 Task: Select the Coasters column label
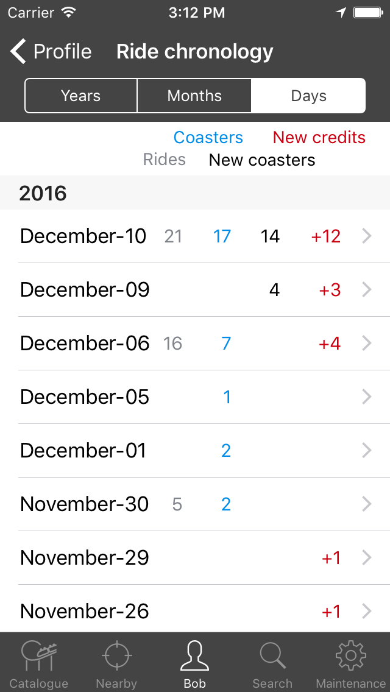[x=208, y=138]
